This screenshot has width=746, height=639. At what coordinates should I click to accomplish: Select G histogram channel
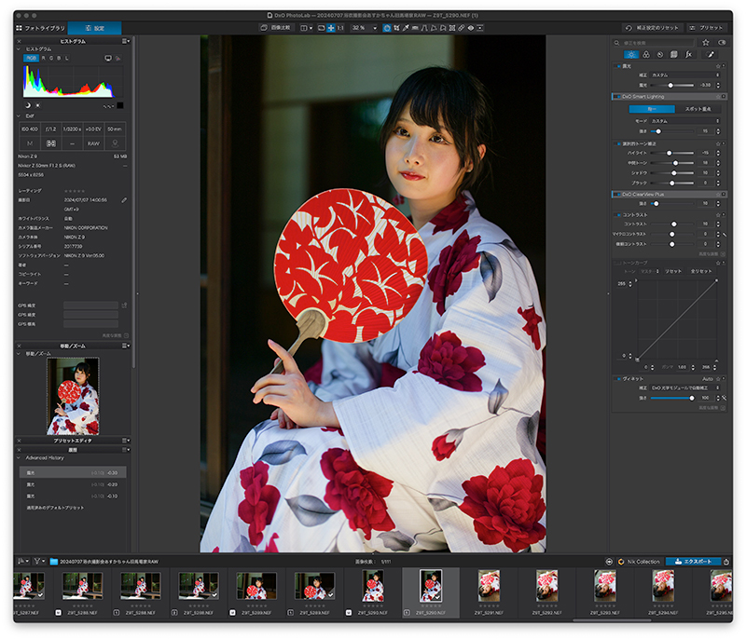click(x=51, y=58)
